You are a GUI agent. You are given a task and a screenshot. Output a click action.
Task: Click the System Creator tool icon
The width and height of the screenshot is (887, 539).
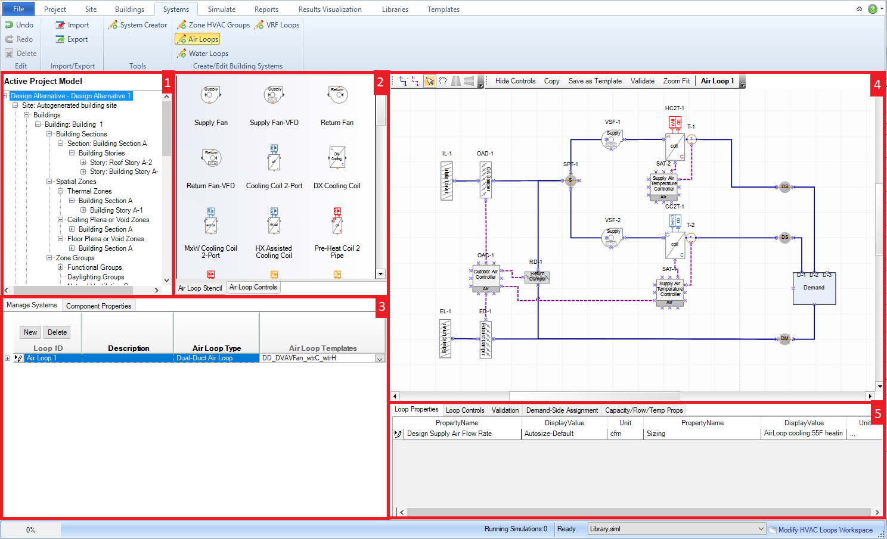pyautogui.click(x=113, y=25)
